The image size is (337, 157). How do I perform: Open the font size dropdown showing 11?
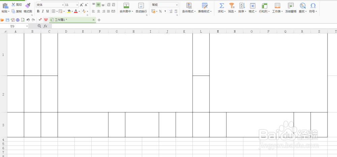(71, 5)
